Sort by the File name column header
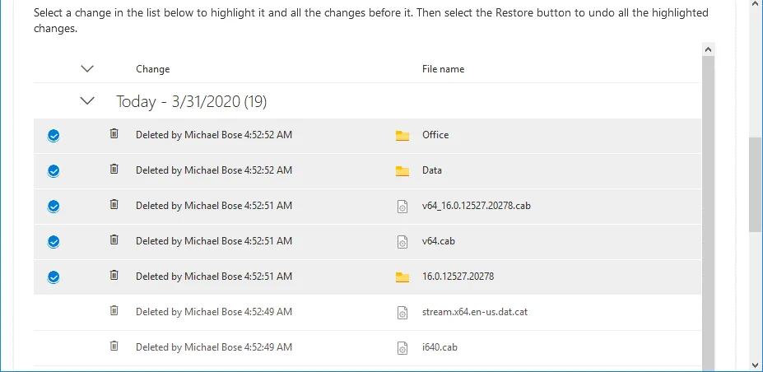 pos(443,69)
